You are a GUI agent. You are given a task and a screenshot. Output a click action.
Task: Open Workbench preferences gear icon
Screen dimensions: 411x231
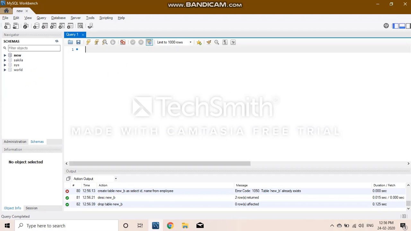click(x=386, y=26)
